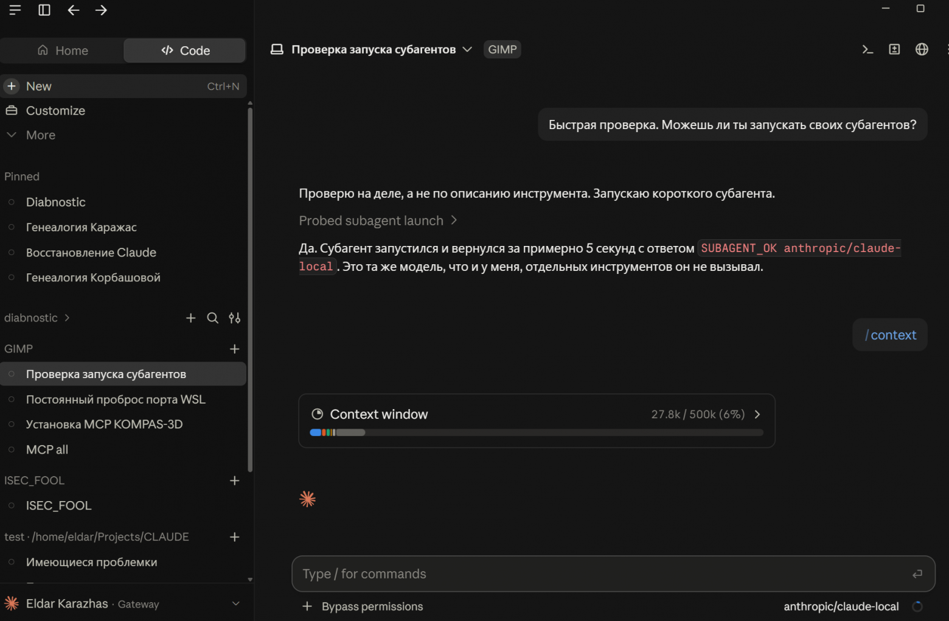The height and width of the screenshot is (621, 949).
Task: Add a session in ISEC_FOOL group
Action: point(235,480)
